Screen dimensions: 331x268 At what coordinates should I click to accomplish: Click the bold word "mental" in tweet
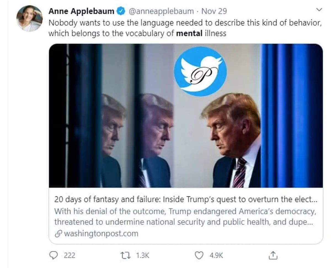click(189, 33)
